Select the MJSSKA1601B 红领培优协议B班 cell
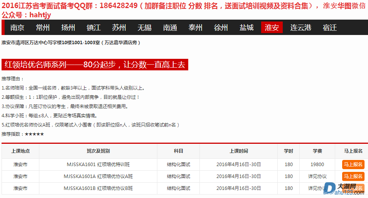Image resolution: width=368 pixels, height=198 pixels. coord(98,188)
